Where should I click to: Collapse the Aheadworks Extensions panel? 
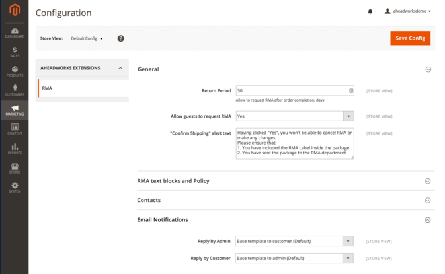click(x=120, y=68)
